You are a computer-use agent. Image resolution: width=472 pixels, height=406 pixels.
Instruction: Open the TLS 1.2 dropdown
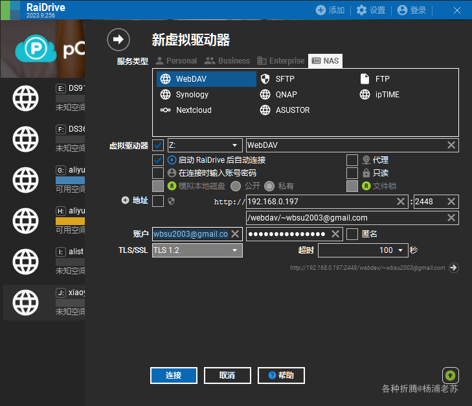click(197, 250)
